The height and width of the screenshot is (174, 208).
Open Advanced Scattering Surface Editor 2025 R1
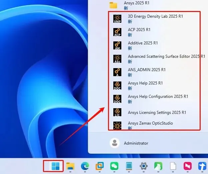(166, 56)
